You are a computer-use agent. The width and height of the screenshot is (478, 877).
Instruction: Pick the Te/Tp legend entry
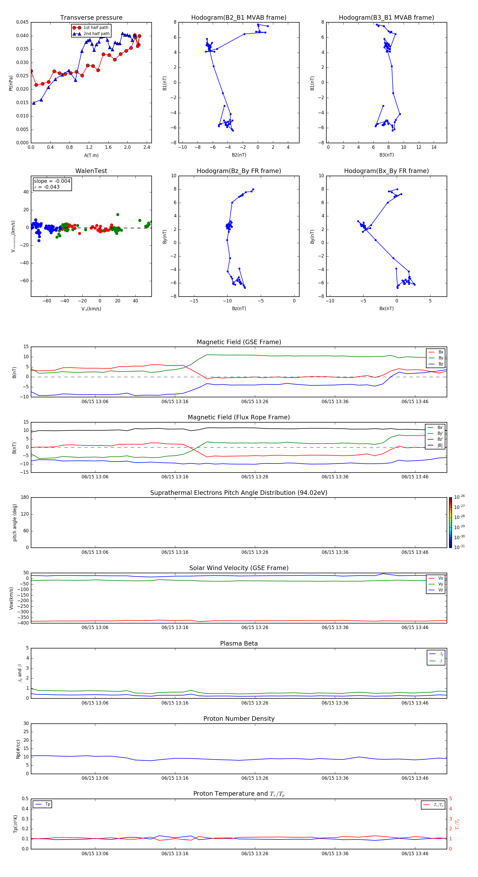[x=434, y=805]
